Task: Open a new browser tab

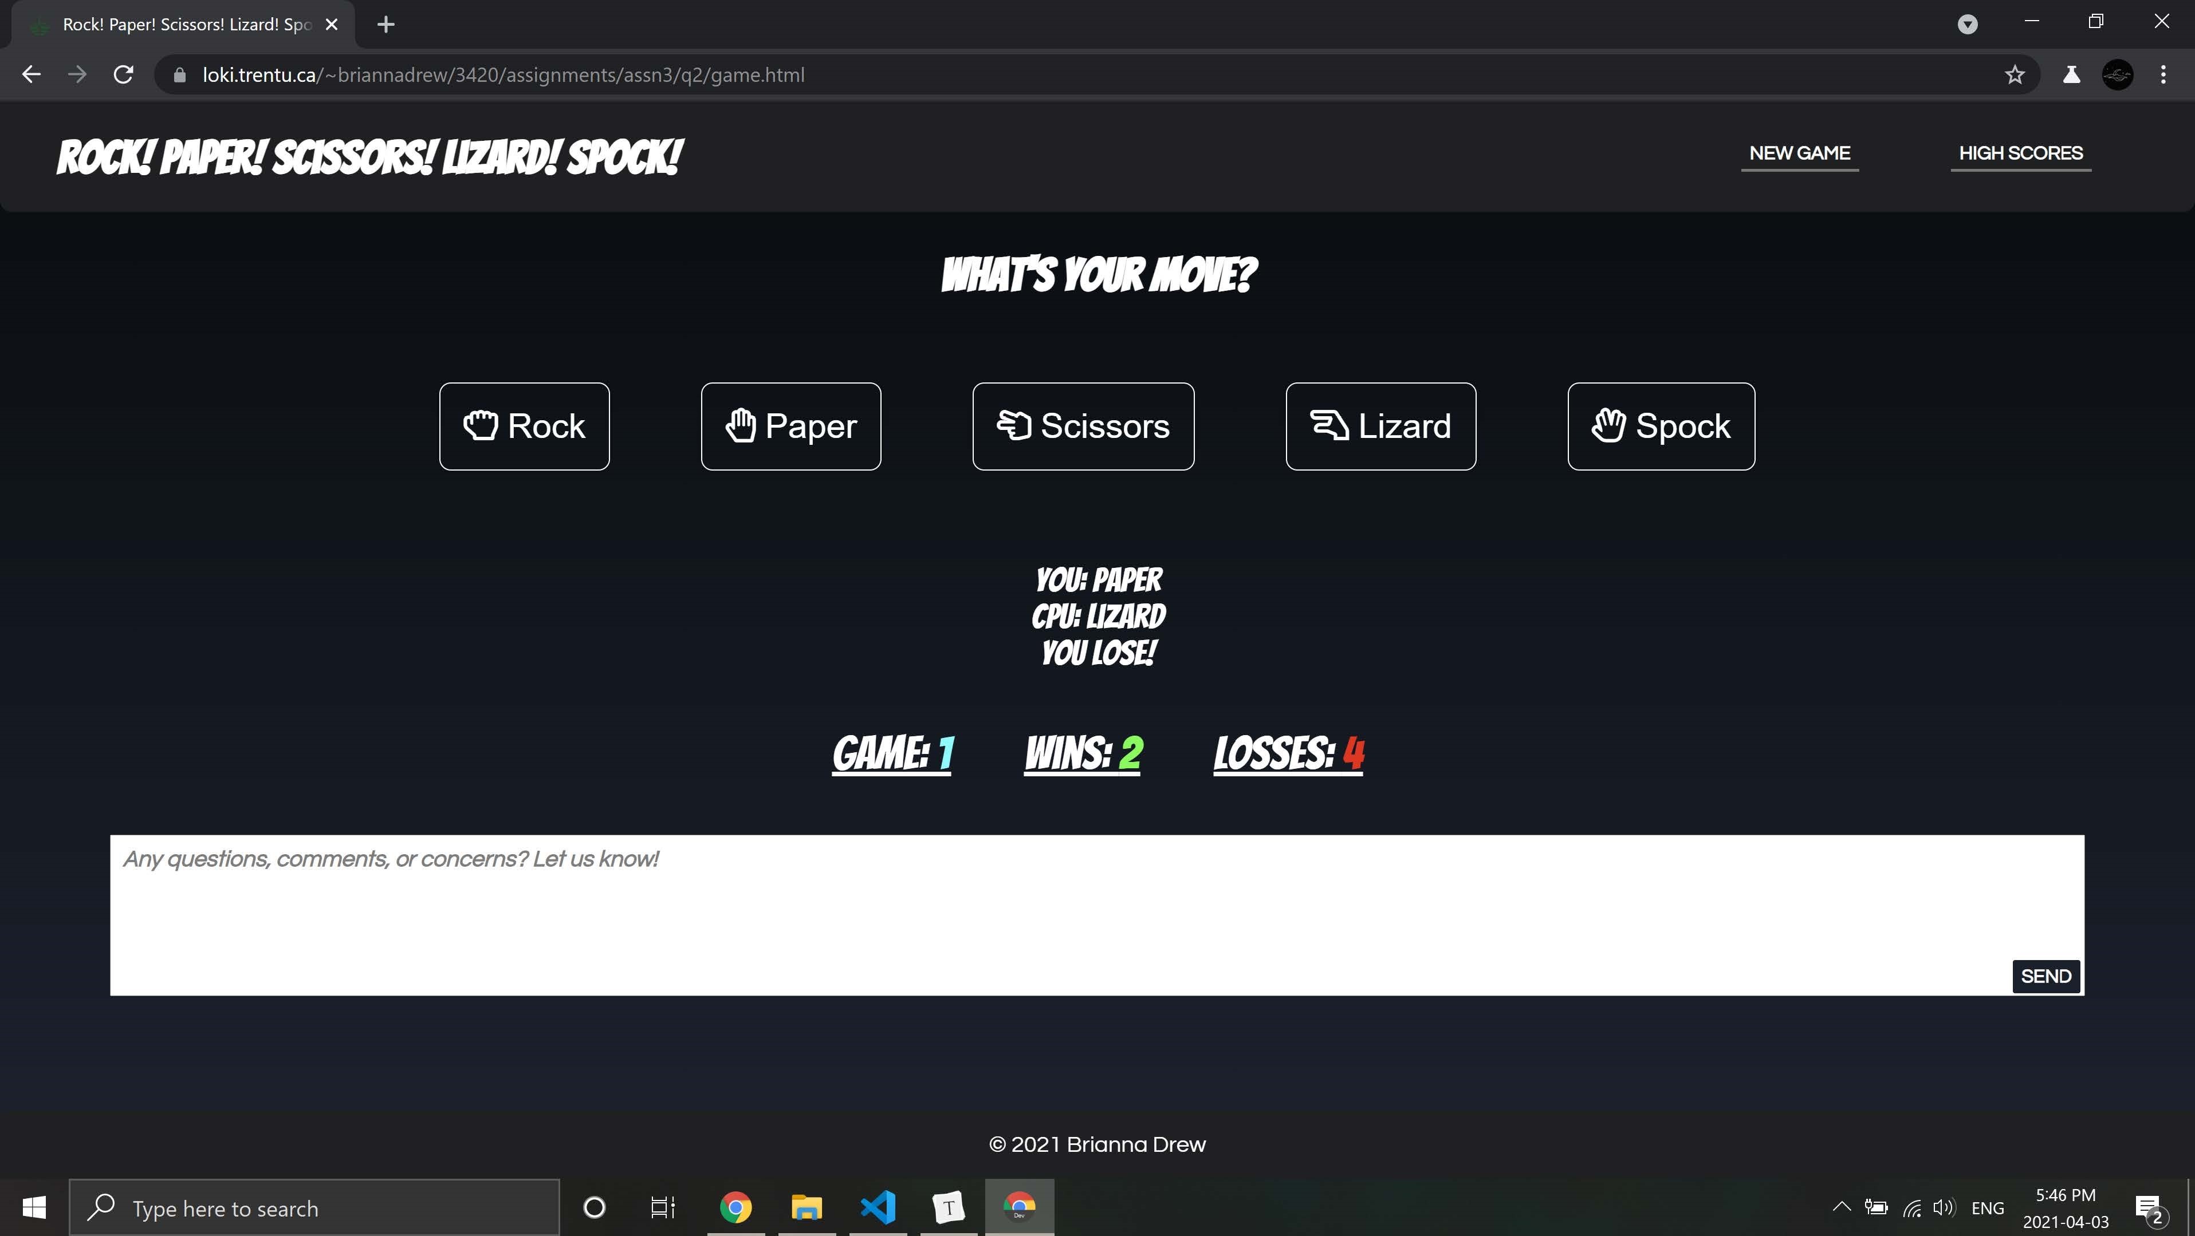Action: click(x=385, y=25)
